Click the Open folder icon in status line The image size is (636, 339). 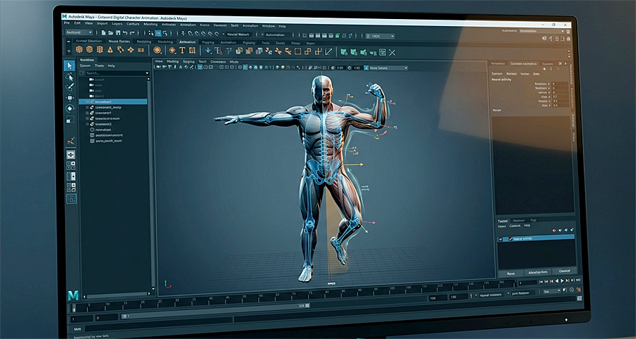coord(111,32)
